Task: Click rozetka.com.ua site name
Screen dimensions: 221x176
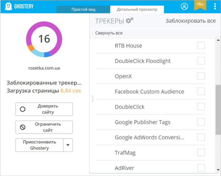Action: [44, 68]
